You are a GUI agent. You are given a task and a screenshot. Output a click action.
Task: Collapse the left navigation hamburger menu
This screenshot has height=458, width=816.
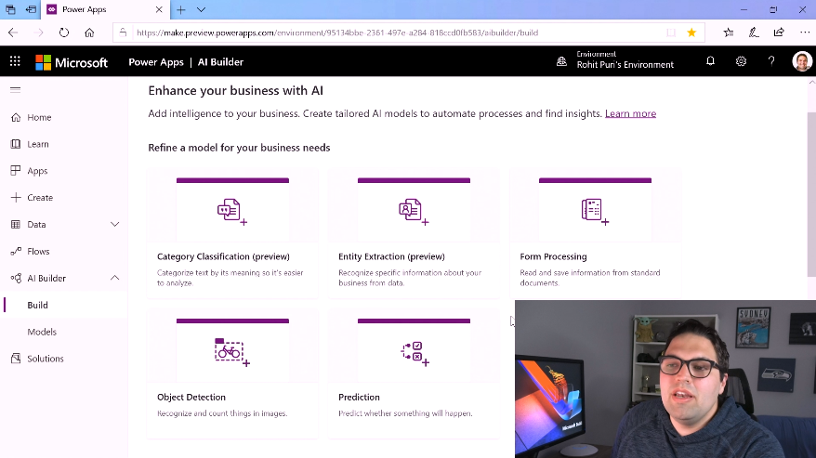[16, 90]
